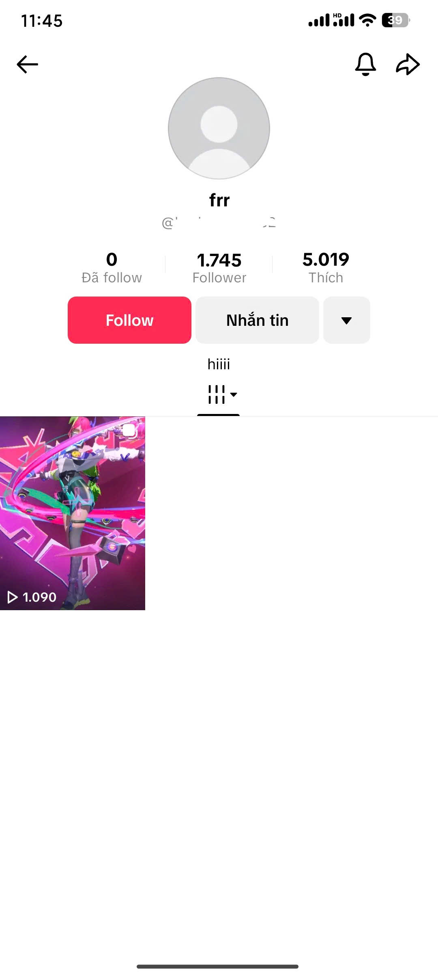This screenshot has width=438, height=975.
Task: Tap the greyed username handle
Action: pos(219,222)
